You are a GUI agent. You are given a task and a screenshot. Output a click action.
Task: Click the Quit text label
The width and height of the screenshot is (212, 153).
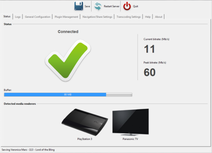tap(135, 6)
